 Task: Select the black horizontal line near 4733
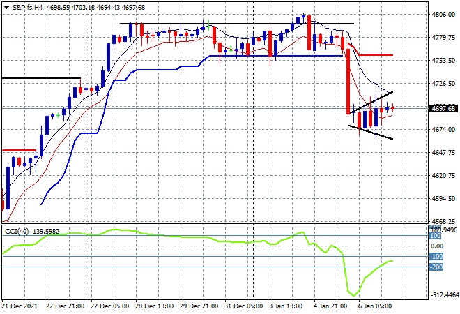click(x=41, y=78)
